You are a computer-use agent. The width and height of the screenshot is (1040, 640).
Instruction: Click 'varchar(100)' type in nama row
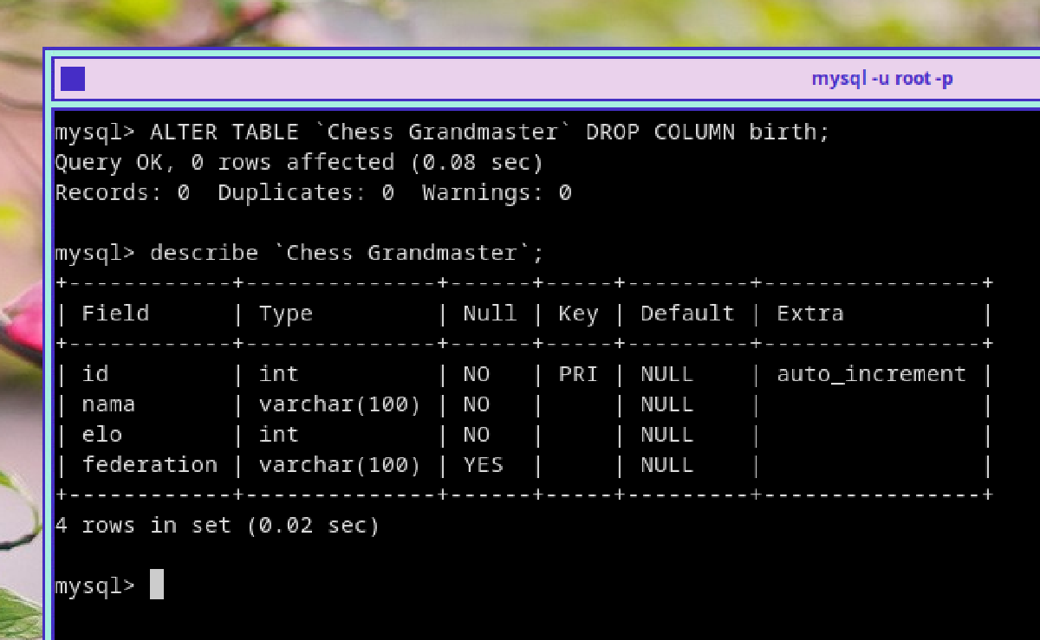click(x=340, y=404)
